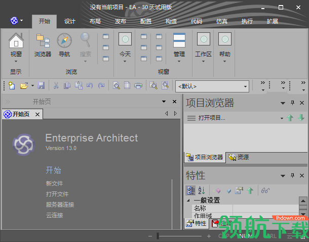Move item down with green down arrow in 项目浏览器
309x242 pixels.
click(301, 118)
